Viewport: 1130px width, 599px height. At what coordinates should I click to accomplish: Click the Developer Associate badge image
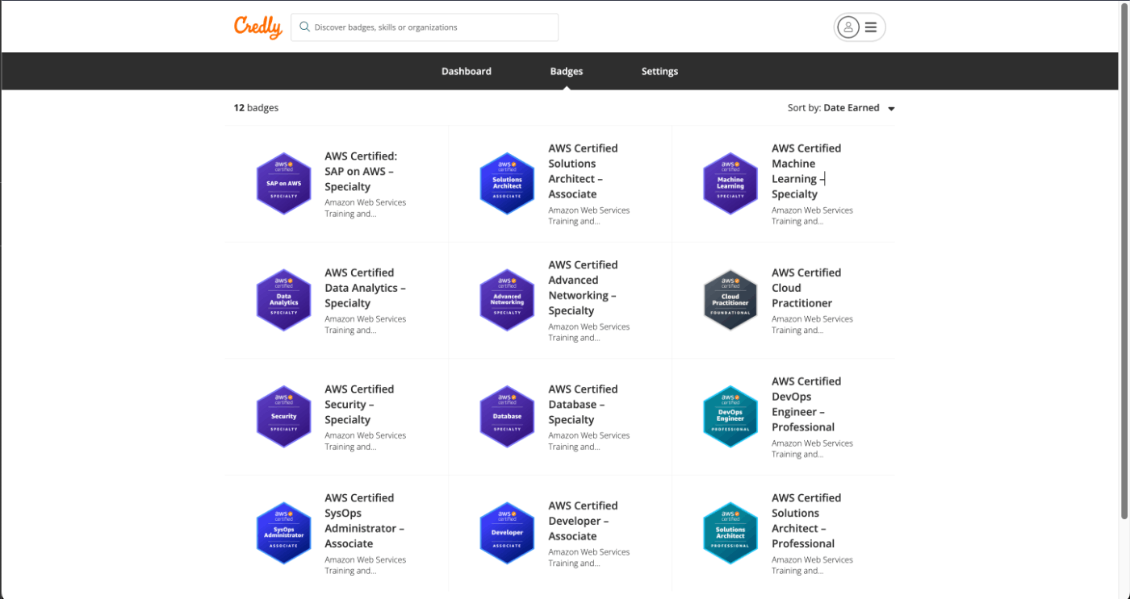(507, 534)
